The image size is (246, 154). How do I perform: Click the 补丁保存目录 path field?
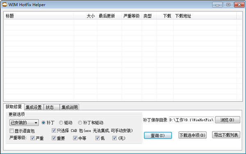191,120
